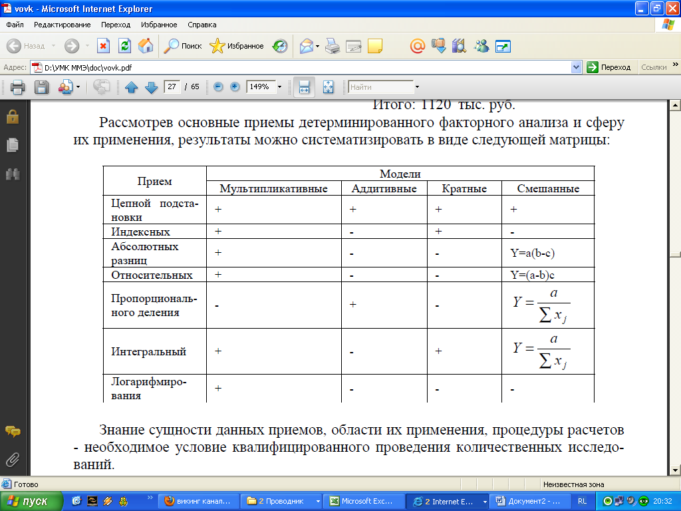Toggle the fit width scrolling mode
This screenshot has height=511, width=681.
click(x=304, y=87)
